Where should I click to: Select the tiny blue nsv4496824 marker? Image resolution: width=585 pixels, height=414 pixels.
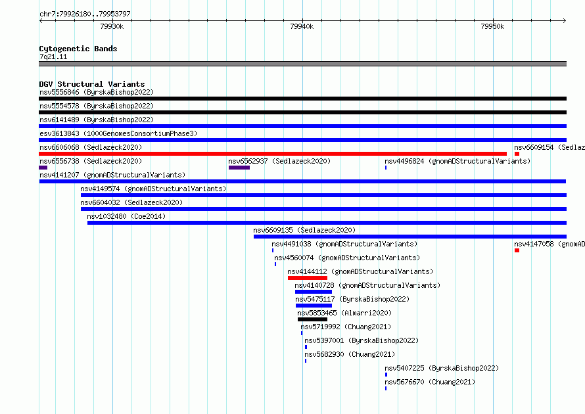[x=386, y=168]
